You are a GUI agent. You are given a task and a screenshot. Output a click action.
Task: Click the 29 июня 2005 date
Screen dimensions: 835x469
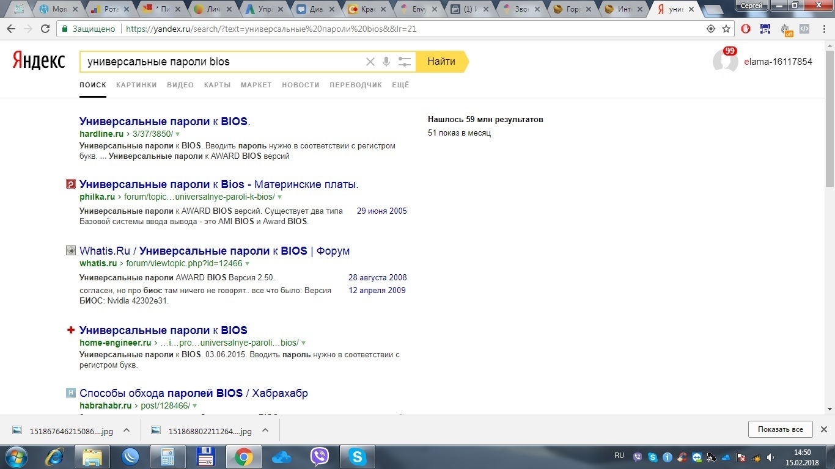[382, 211]
